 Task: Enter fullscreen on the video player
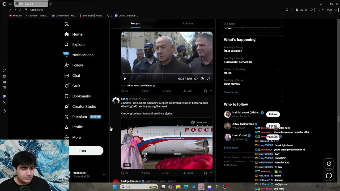209,79
